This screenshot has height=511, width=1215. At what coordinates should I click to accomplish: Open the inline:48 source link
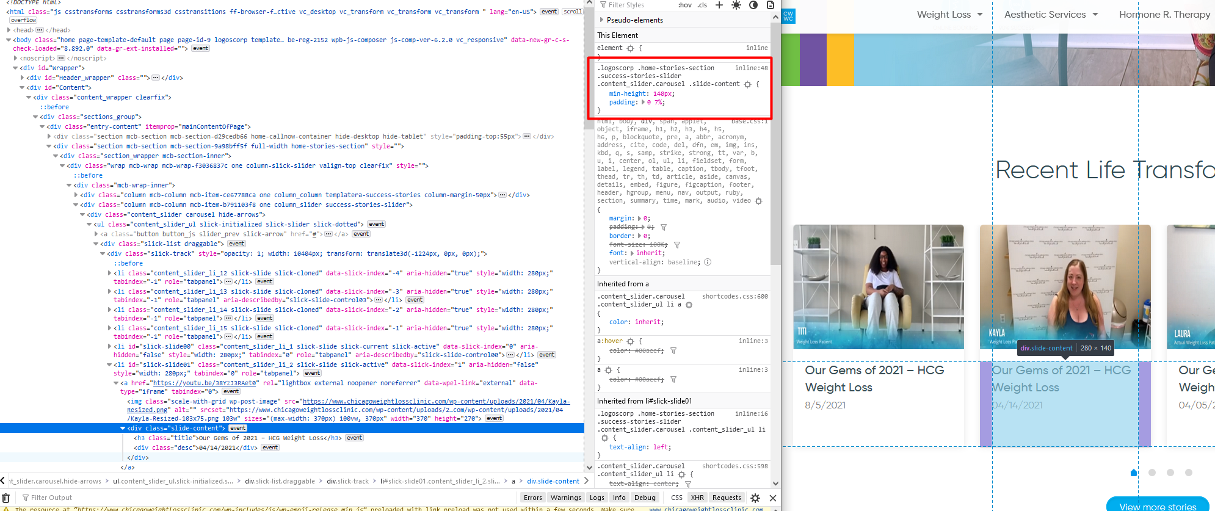[752, 68]
